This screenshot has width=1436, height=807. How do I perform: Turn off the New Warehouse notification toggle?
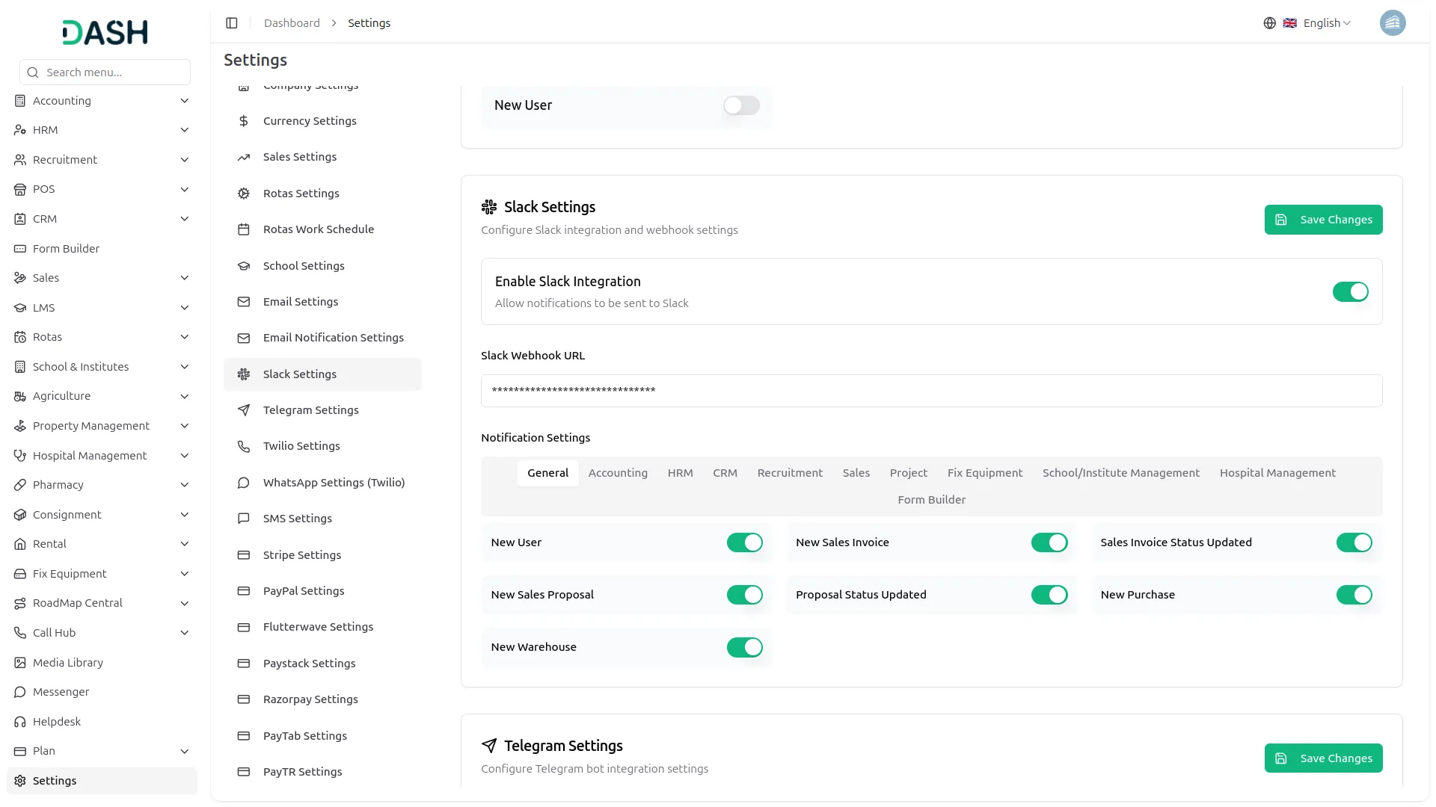744,647
